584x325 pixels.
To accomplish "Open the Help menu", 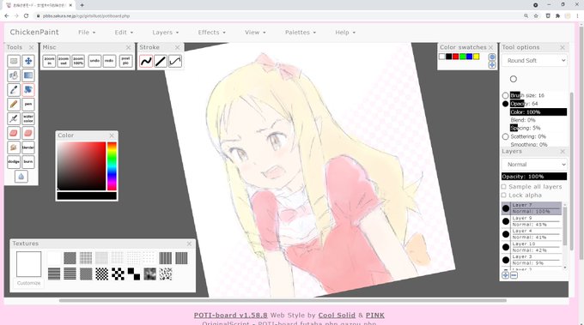I will [345, 33].
